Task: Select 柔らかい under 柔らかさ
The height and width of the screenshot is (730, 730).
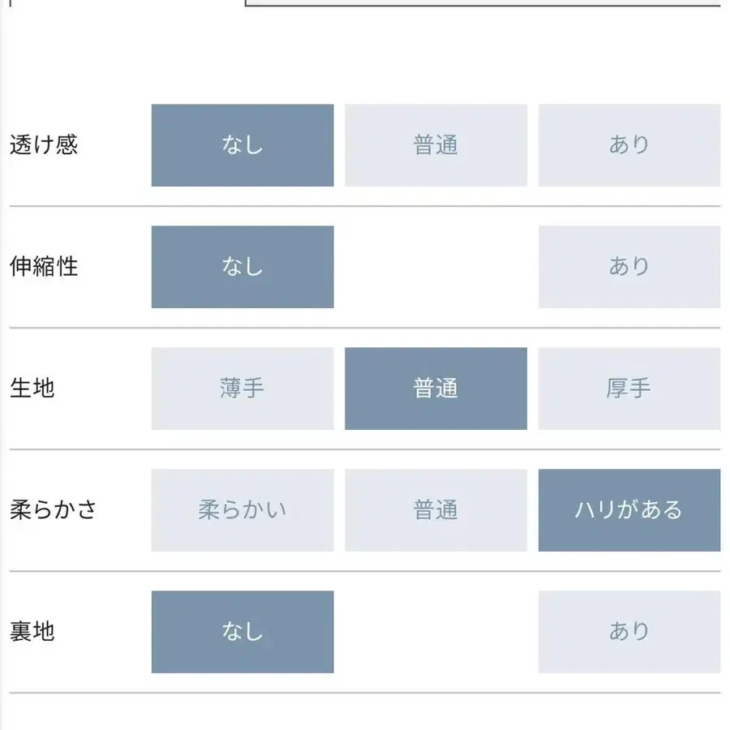Action: tap(242, 510)
